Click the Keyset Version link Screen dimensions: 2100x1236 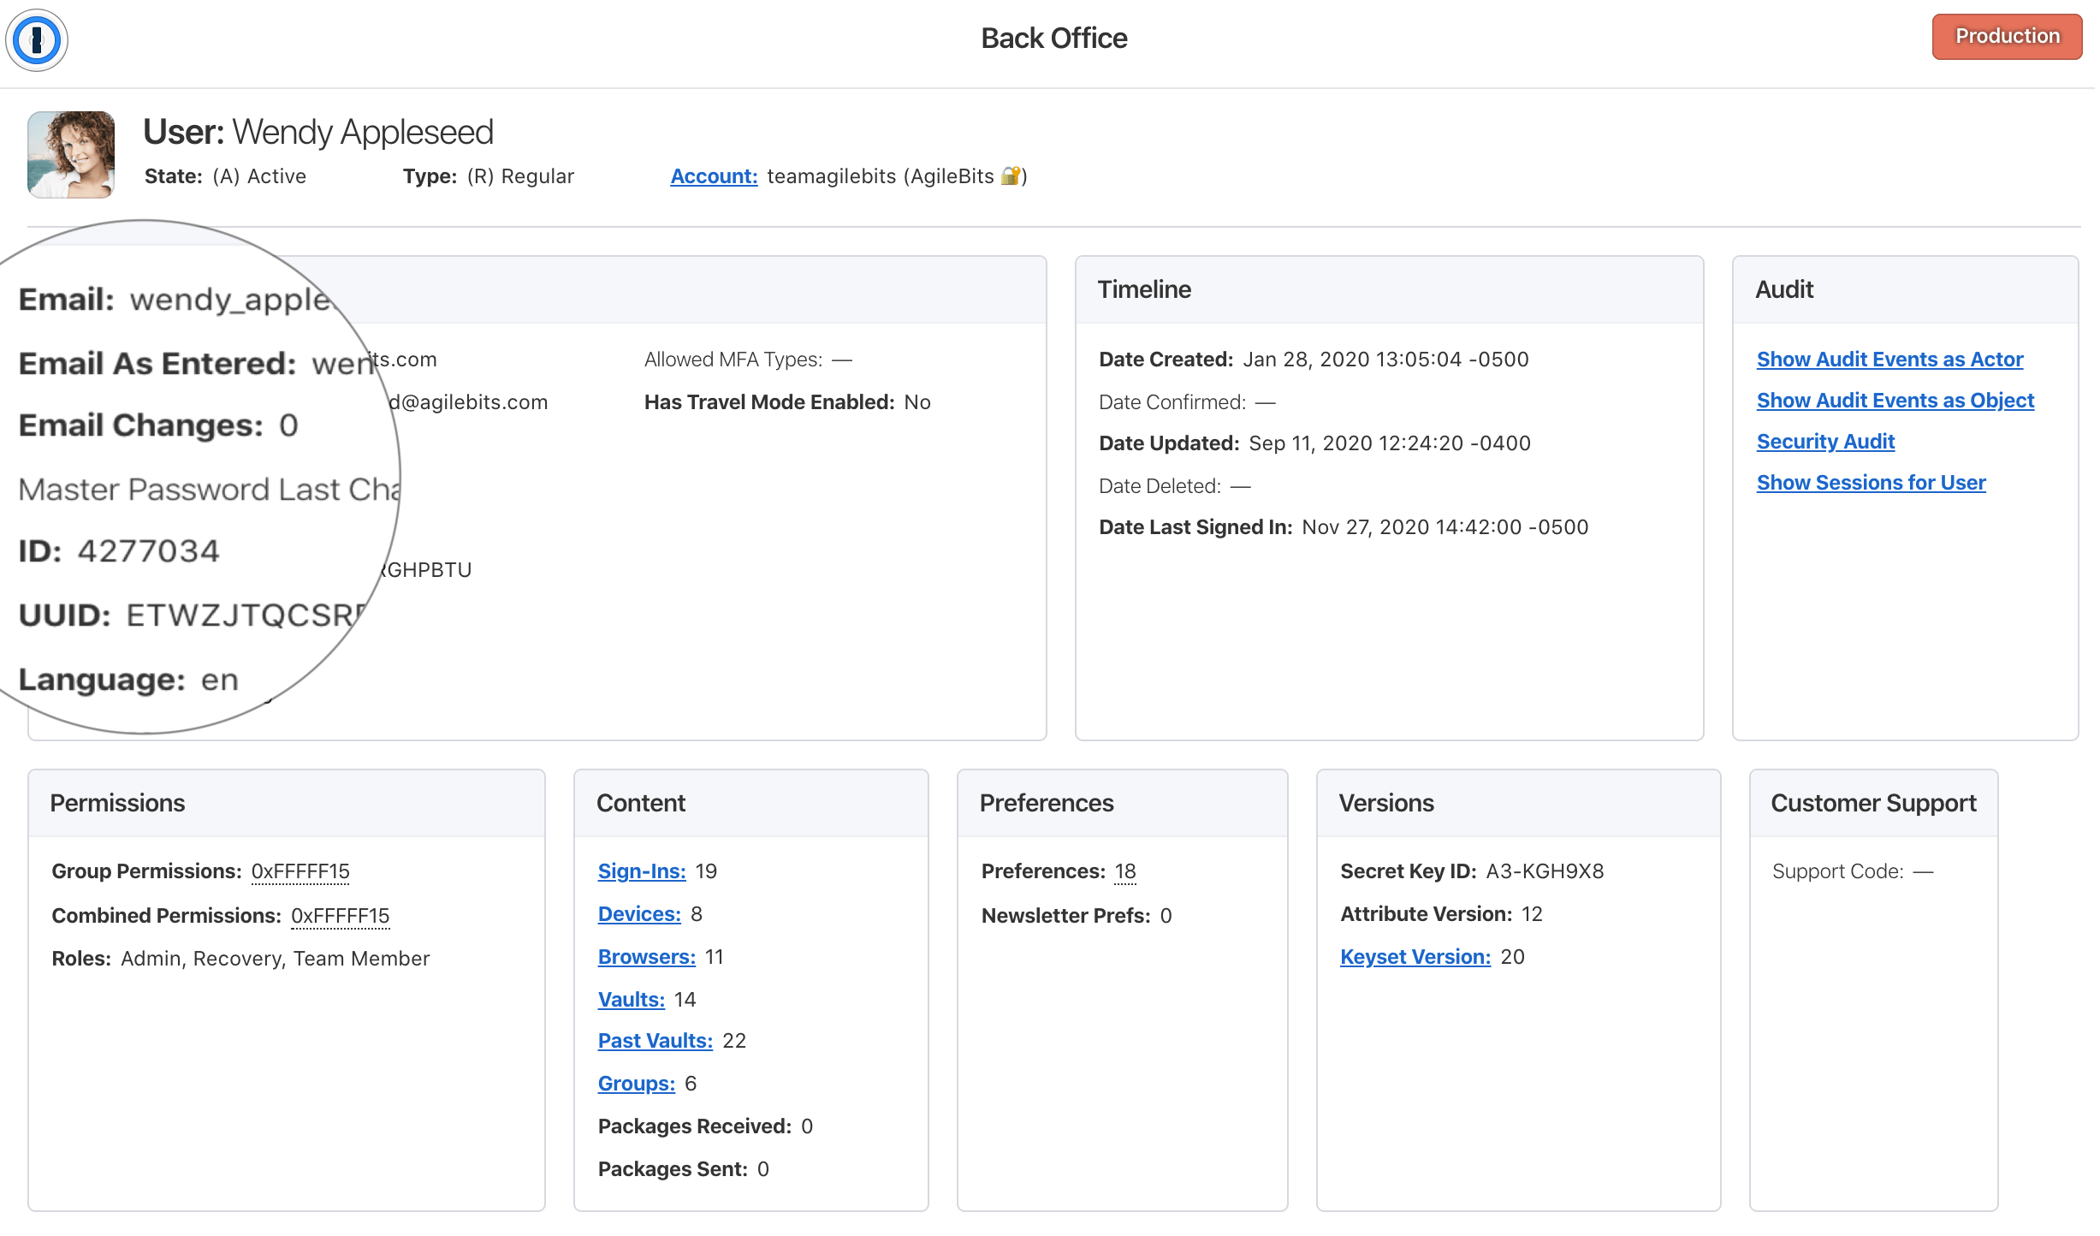tap(1415, 956)
